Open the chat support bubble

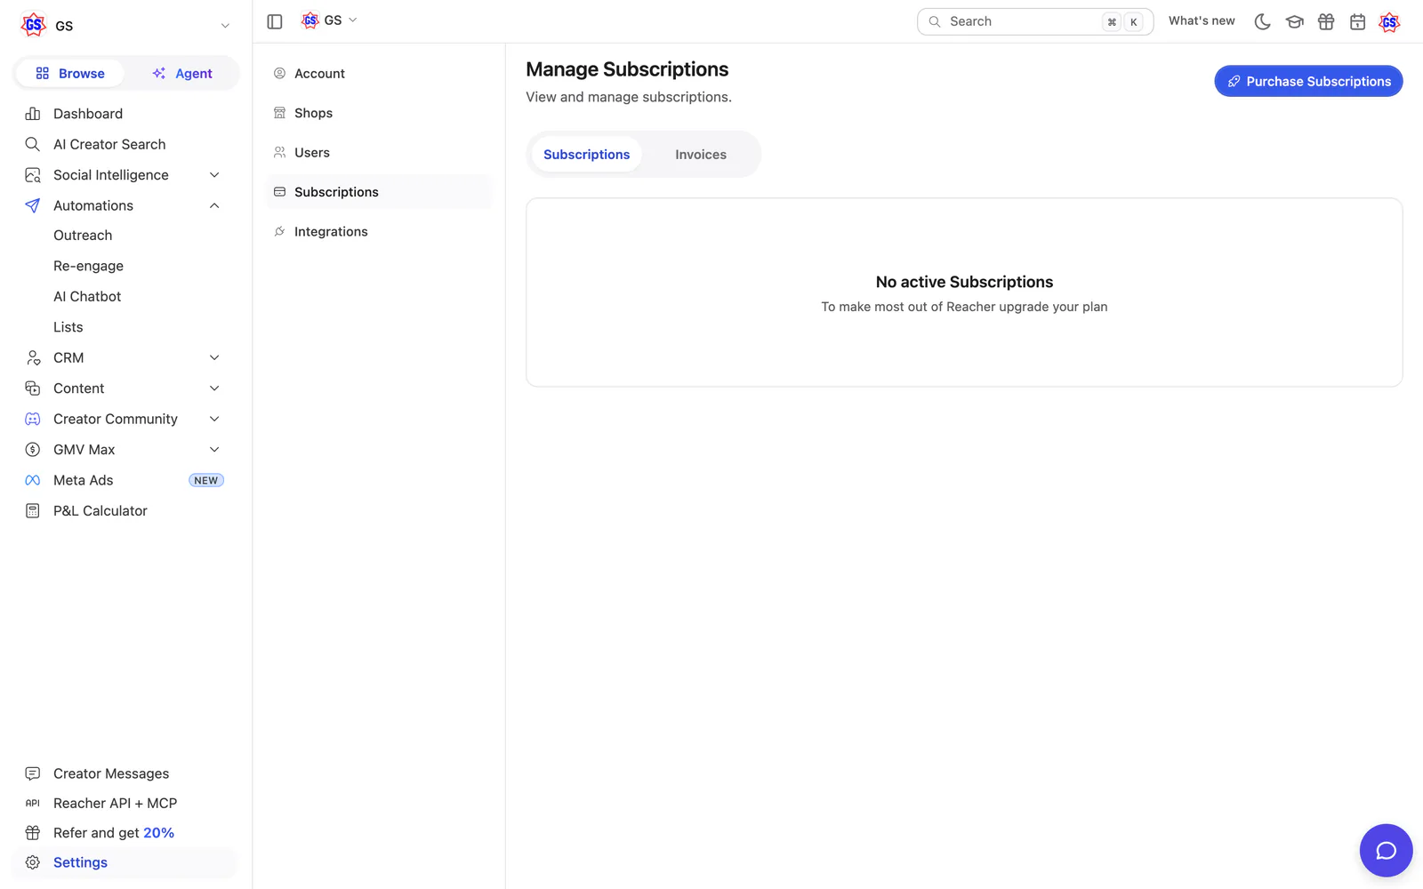coord(1386,851)
